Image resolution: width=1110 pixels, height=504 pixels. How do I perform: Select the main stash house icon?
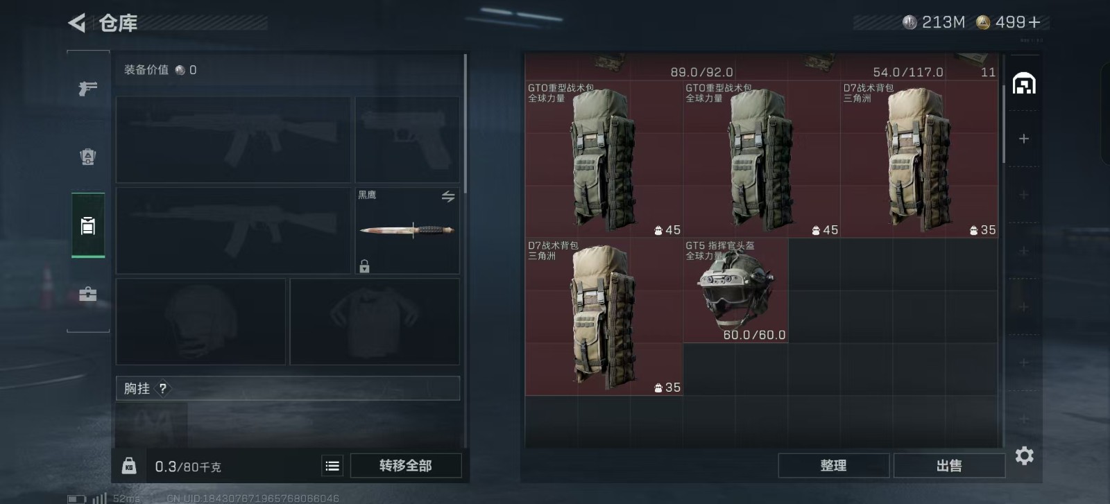[x=1024, y=84]
